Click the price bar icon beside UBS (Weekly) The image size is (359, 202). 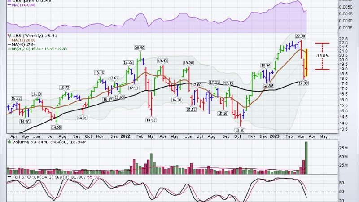pyautogui.click(x=9, y=36)
